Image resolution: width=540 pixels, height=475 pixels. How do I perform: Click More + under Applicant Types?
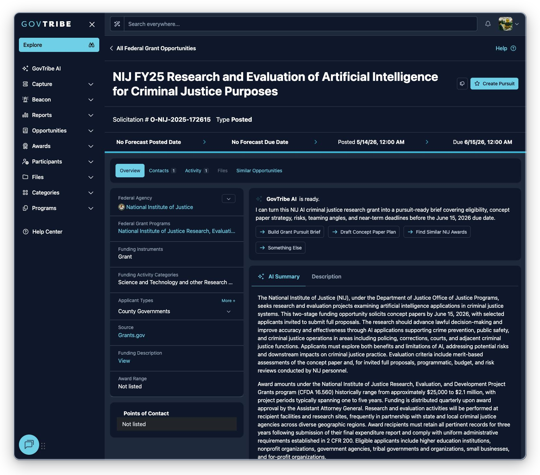[x=228, y=301]
